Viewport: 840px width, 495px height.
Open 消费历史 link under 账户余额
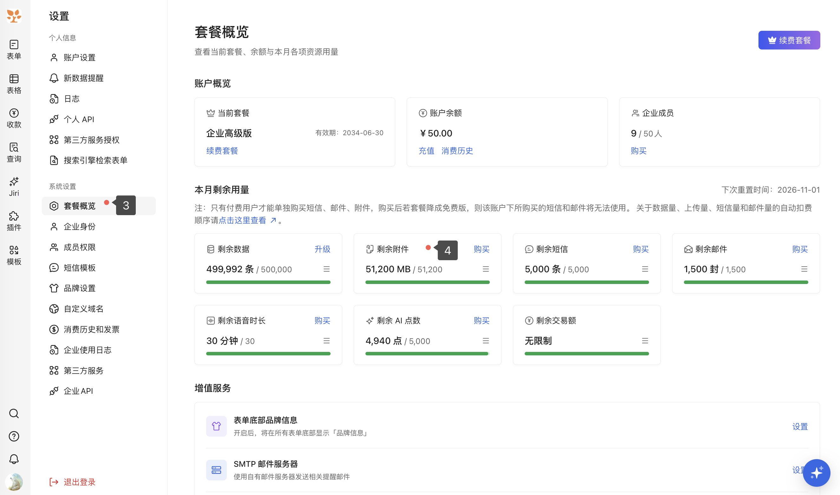click(x=457, y=151)
